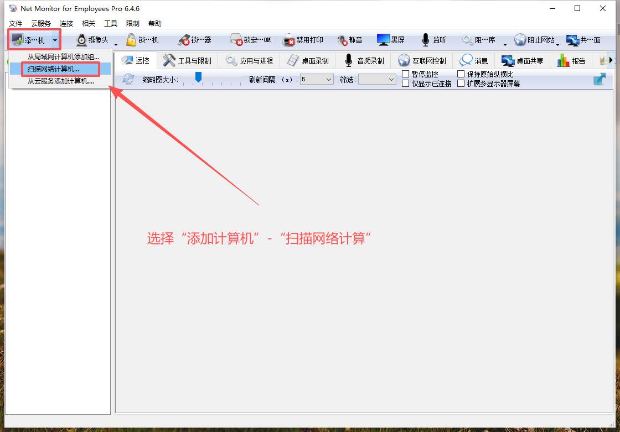Viewport: 620px width, 432px height.
Task: Click the 监听 microphone icon
Action: click(x=425, y=40)
